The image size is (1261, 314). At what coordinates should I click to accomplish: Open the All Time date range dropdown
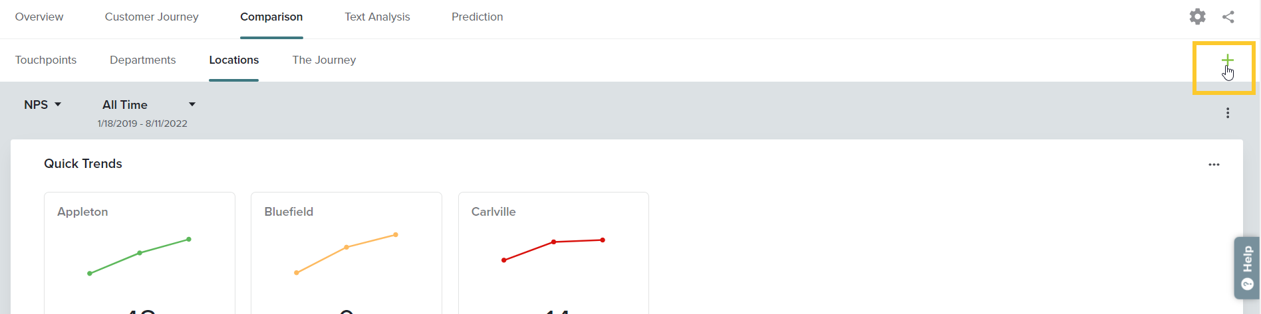click(x=149, y=105)
